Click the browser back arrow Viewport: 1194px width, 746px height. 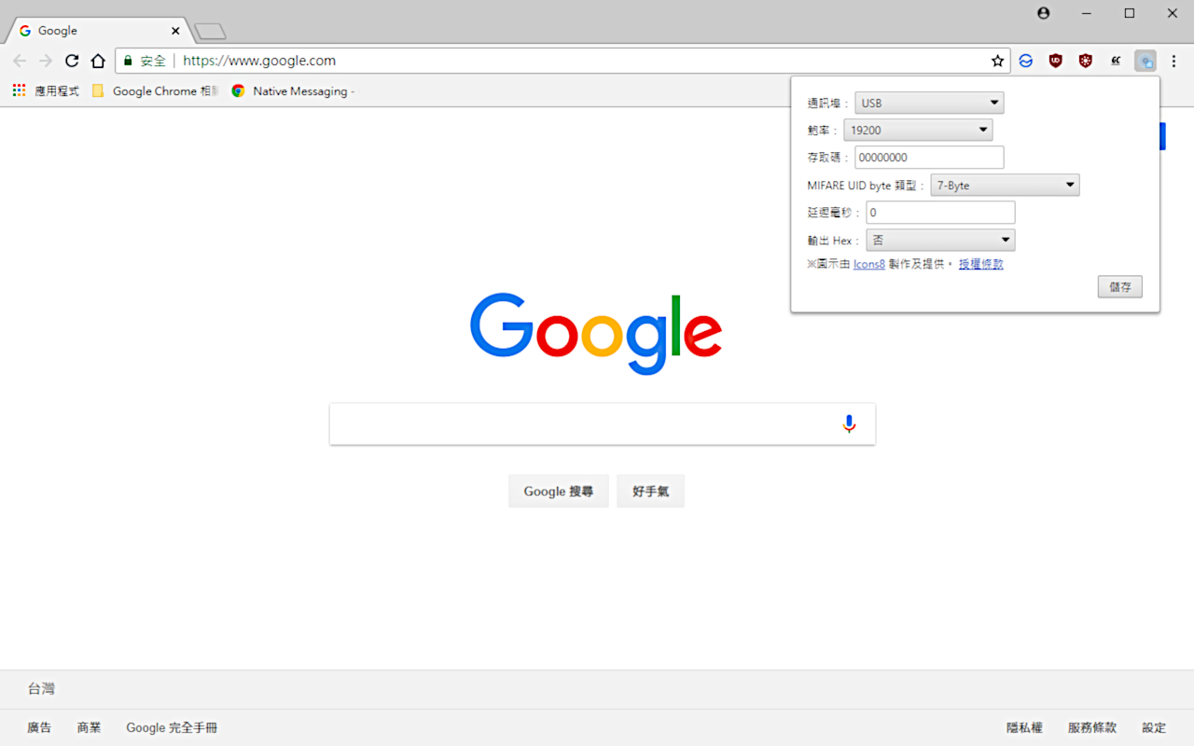(20, 61)
